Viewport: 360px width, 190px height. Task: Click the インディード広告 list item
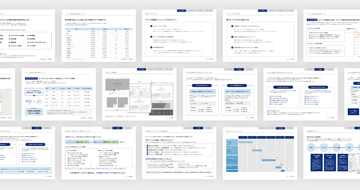pos(16,46)
